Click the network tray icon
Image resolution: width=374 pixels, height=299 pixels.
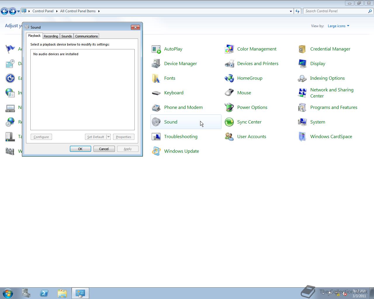tap(337, 294)
